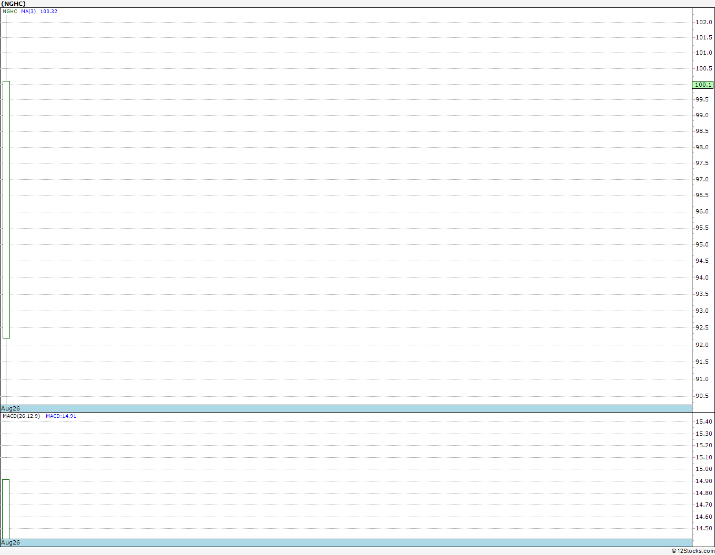Click the green MACD histogram bar
This screenshot has height=555, width=715.
[6, 509]
